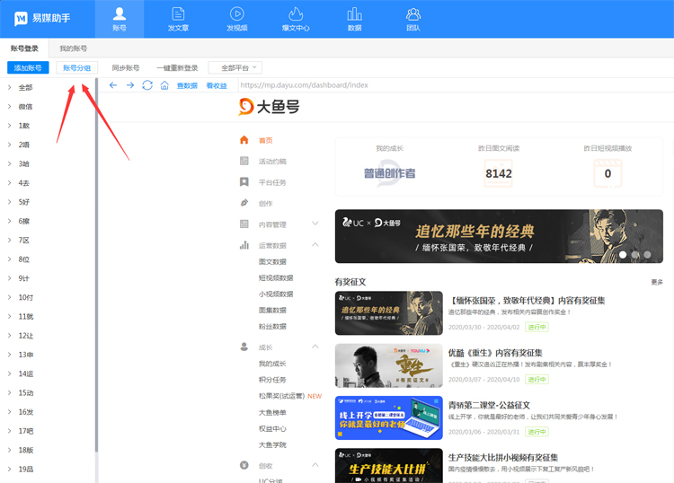This screenshot has height=483, width=674.
Task: Click the 易媒助手 logo
Action: (x=42, y=19)
